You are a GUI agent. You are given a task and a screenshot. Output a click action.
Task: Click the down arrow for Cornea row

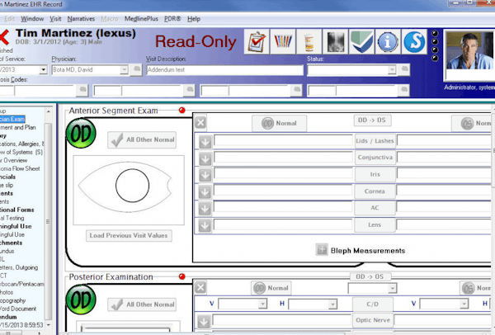(x=205, y=192)
